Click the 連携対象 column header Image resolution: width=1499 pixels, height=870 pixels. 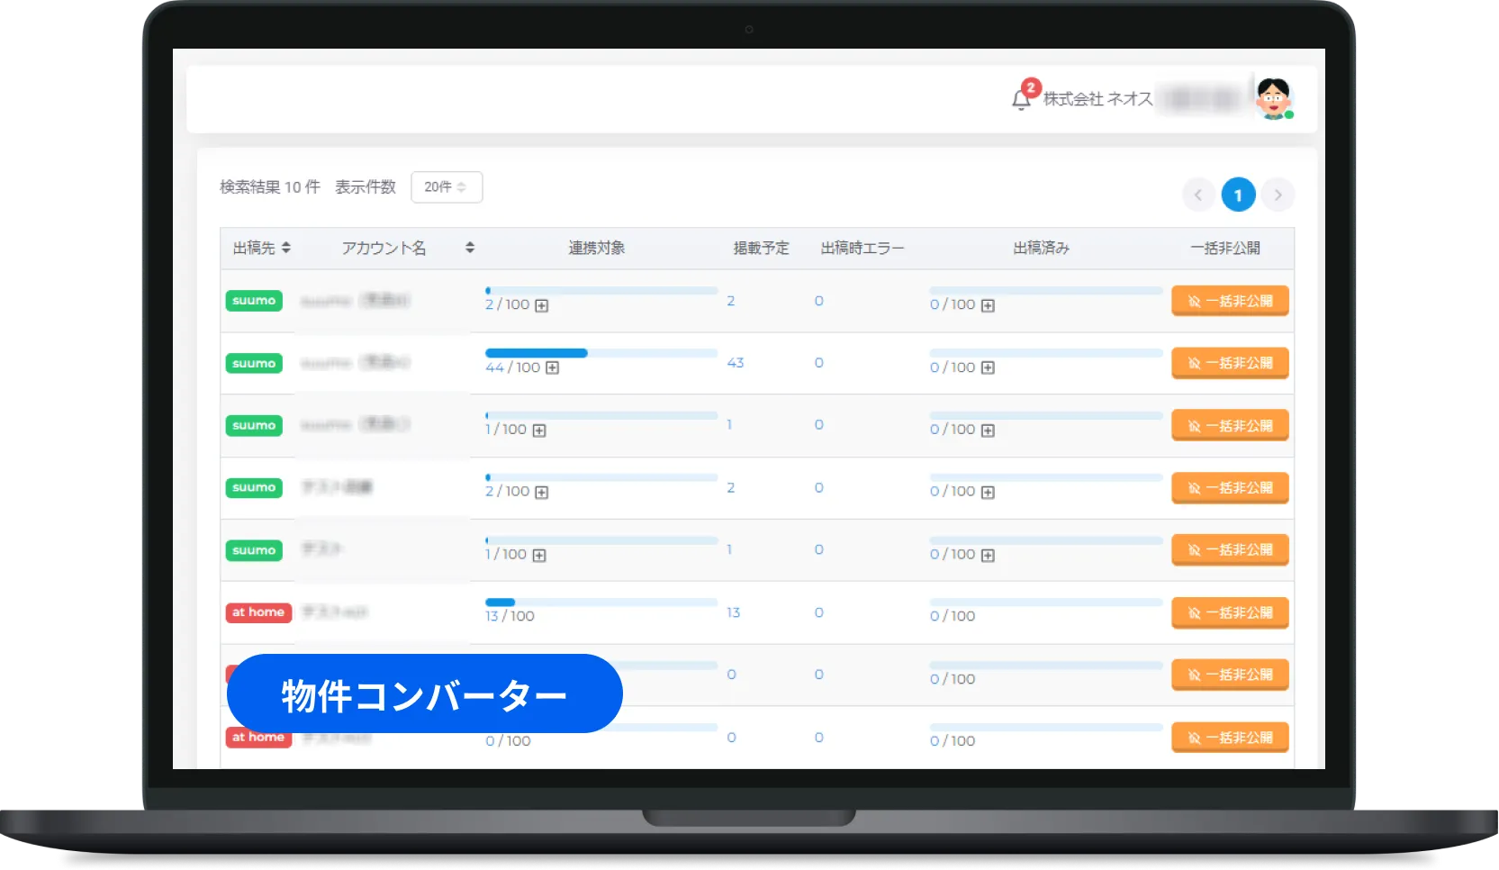(x=597, y=248)
